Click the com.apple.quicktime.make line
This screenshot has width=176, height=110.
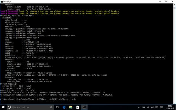click(22, 38)
